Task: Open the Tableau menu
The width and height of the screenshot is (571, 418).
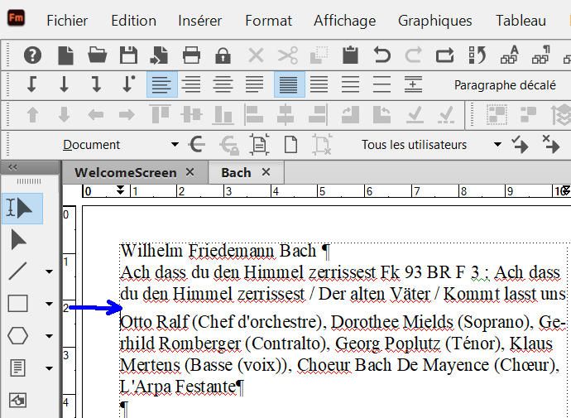Action: 521,21
